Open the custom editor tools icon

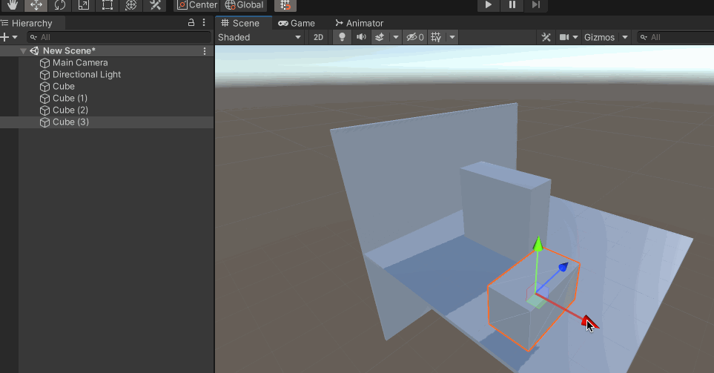tap(155, 5)
